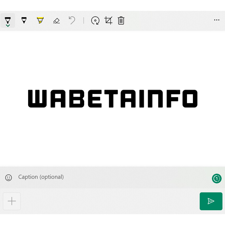This screenshot has height=225, width=225.
Task: Click the WABETAINFO logo on the canvas
Action: (113, 99)
